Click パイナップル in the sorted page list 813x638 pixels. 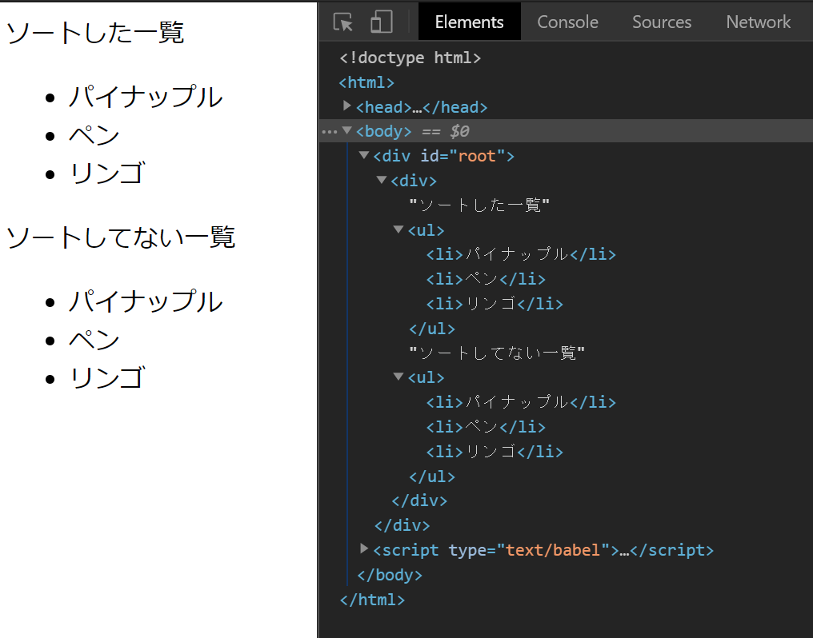(146, 98)
